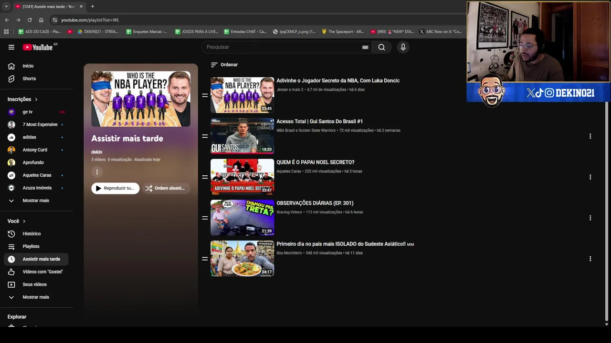The height and width of the screenshot is (343, 611).
Task: Expand Inscrições section arrow
Action: (x=36, y=99)
